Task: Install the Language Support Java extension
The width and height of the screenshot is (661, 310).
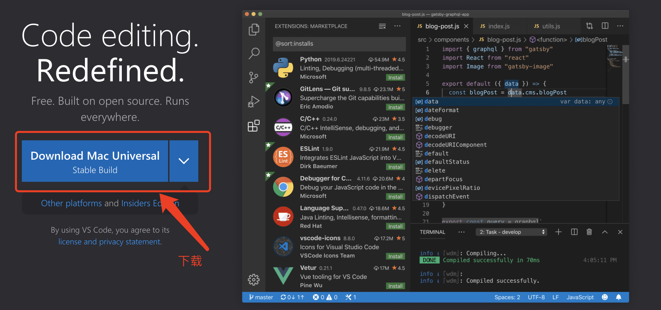Action: tap(395, 226)
